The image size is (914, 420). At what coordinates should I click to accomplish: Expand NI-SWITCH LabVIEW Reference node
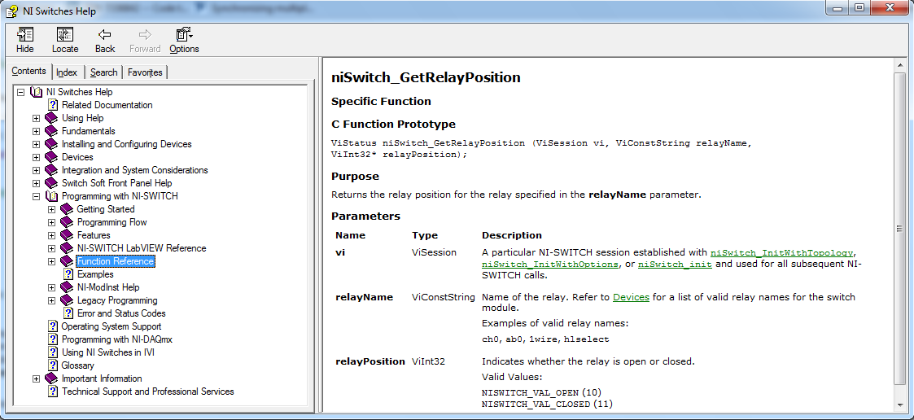click(51, 248)
